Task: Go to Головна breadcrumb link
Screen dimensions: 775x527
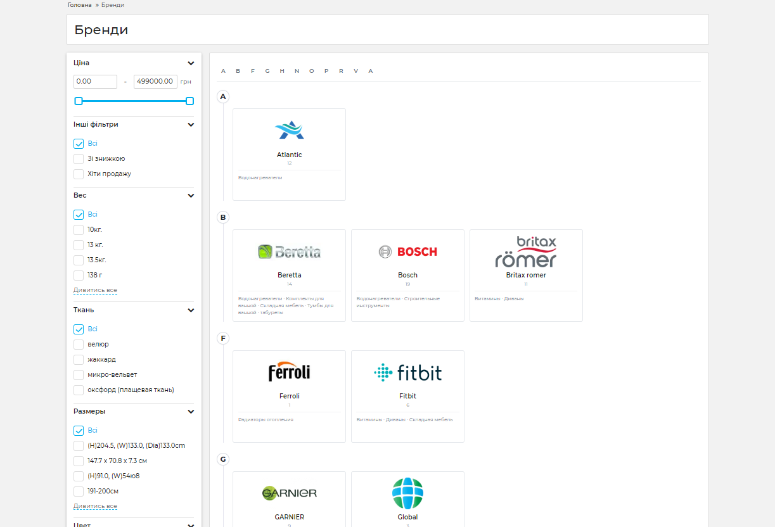Action: tap(80, 5)
